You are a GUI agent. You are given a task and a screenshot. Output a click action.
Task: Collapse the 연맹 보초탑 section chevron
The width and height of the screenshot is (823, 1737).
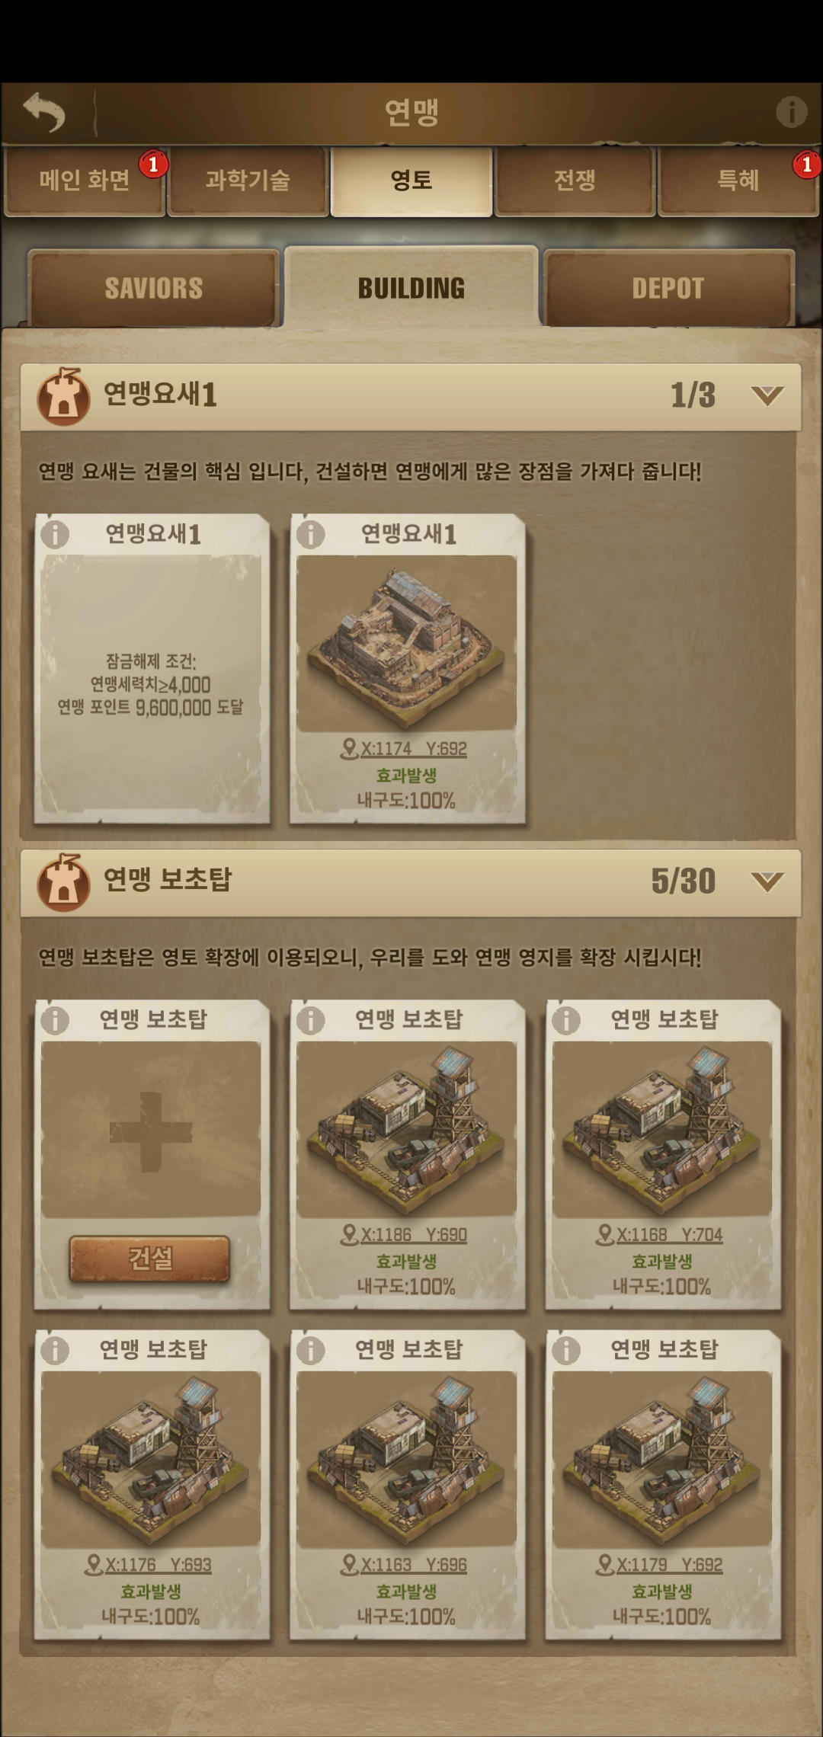pos(767,881)
